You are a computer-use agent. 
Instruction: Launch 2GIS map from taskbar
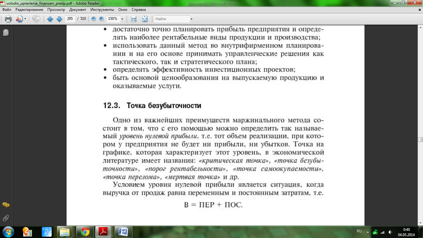tap(28, 231)
